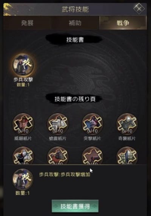Pick the 奇襲紙片 fragment icon

[x=127, y=124]
